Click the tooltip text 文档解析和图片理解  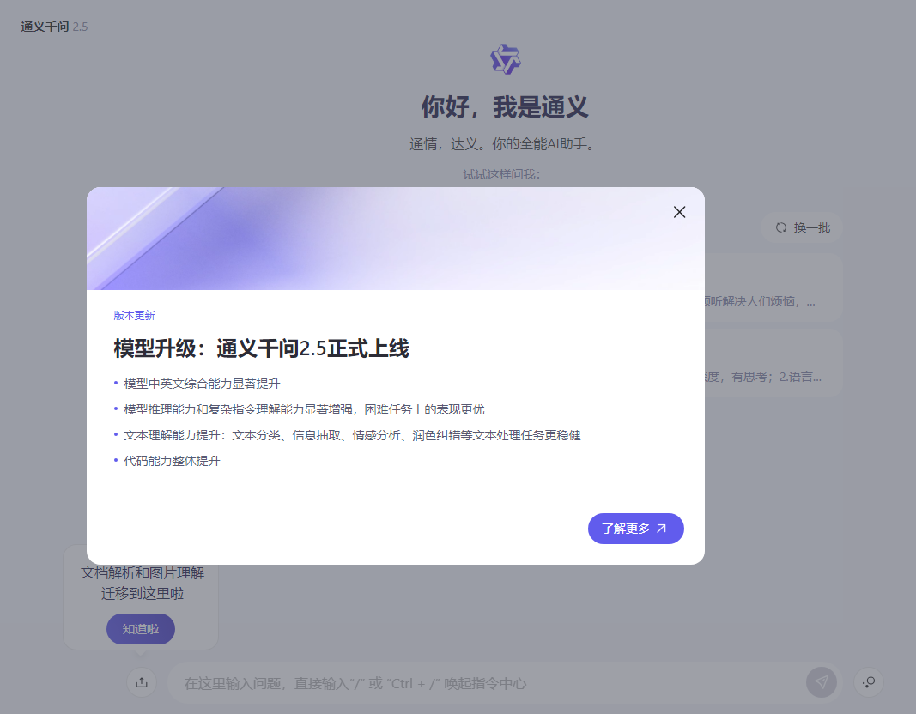coord(143,572)
